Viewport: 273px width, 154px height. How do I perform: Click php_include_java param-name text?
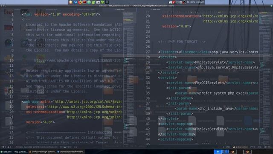click(x=216, y=108)
